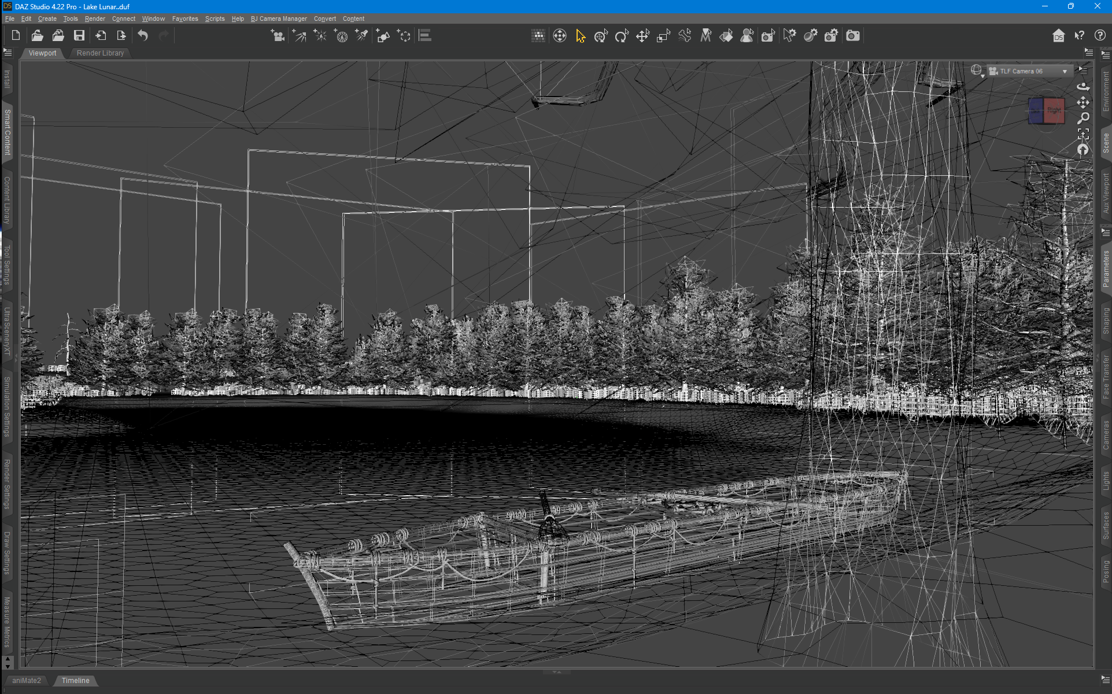1112x694 pixels.
Task: Create a new camera
Action: pos(278,36)
